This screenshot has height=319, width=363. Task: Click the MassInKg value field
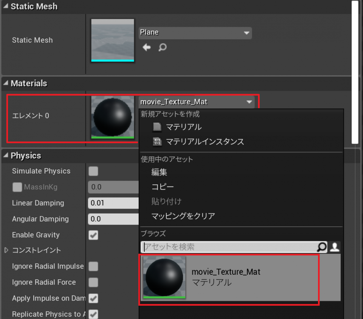tap(113, 187)
